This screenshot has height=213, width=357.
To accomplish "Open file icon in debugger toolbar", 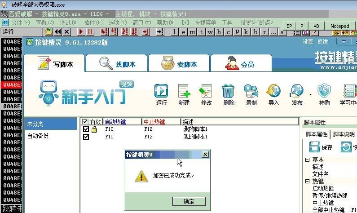I will 48,31.
